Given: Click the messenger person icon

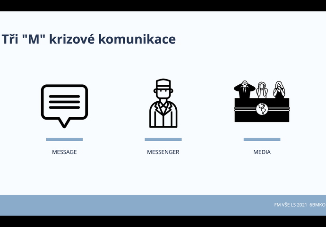Looking at the screenshot, I should 163,103.
